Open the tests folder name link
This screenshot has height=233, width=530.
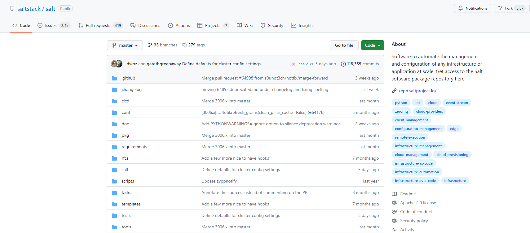(126, 216)
